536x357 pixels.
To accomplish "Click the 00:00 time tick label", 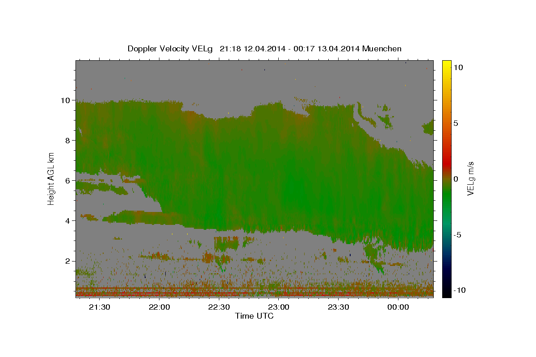I will coord(398,307).
